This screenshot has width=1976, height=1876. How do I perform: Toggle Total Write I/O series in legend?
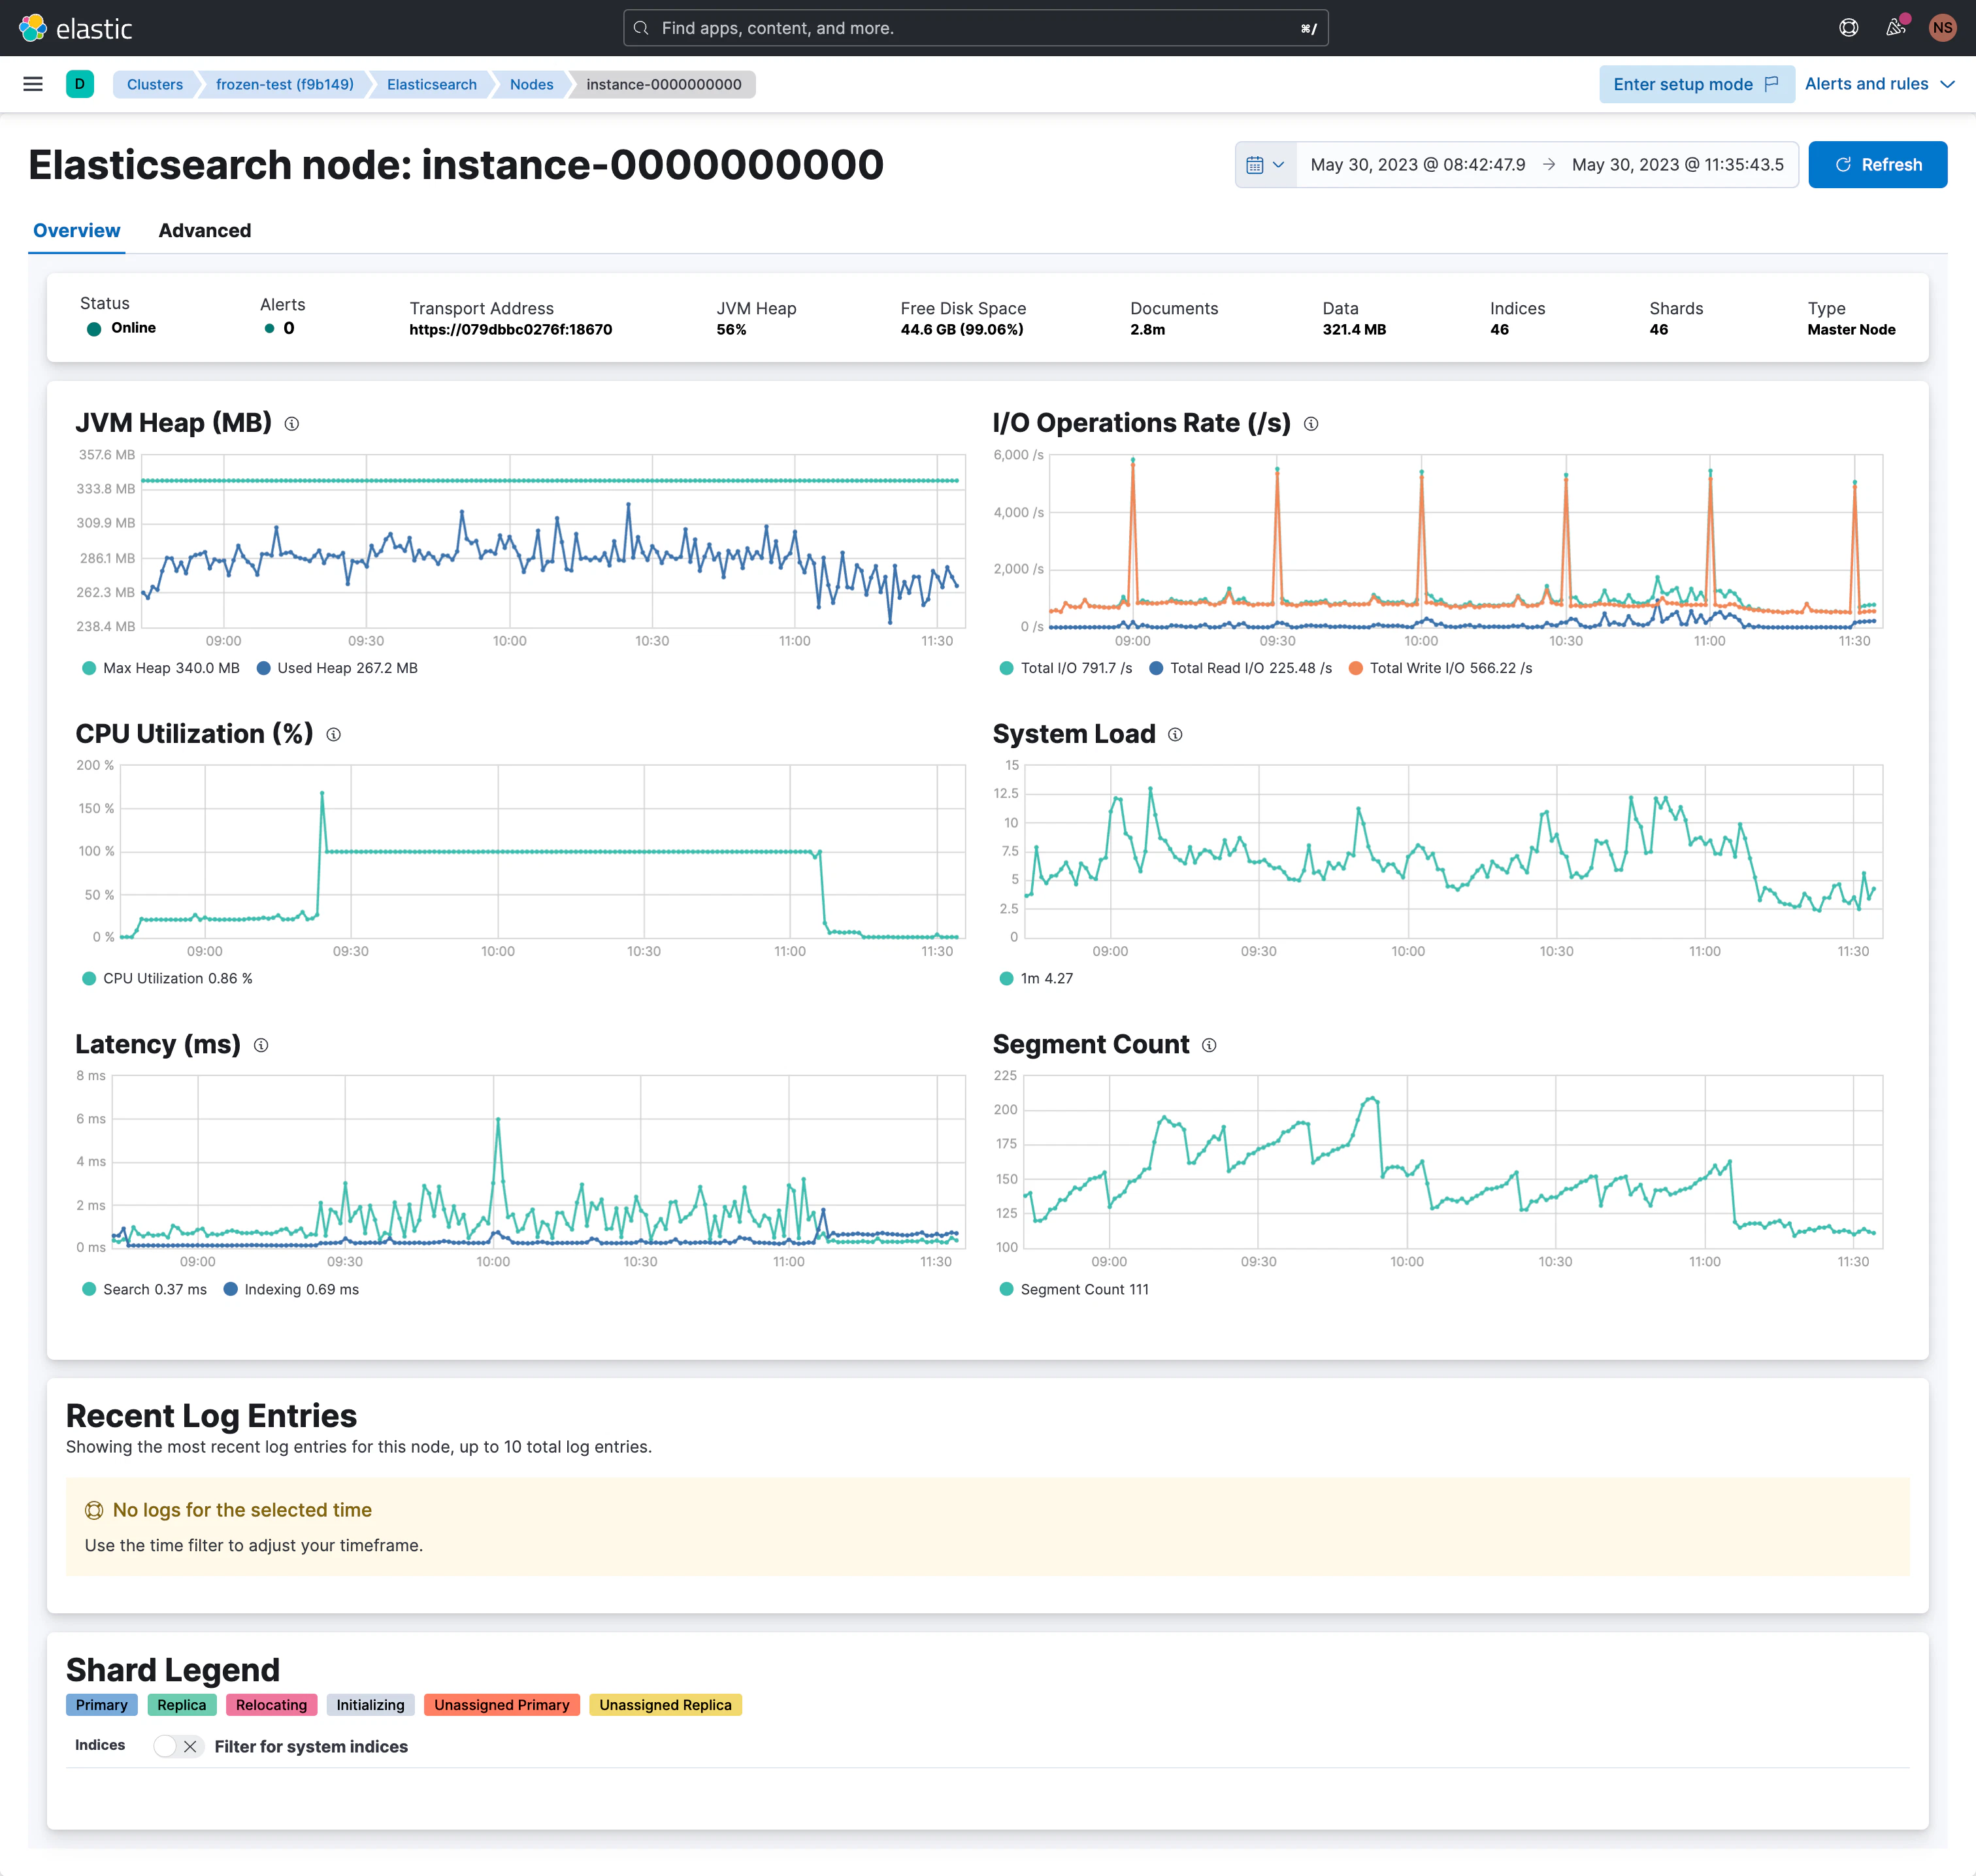pyautogui.click(x=1440, y=668)
